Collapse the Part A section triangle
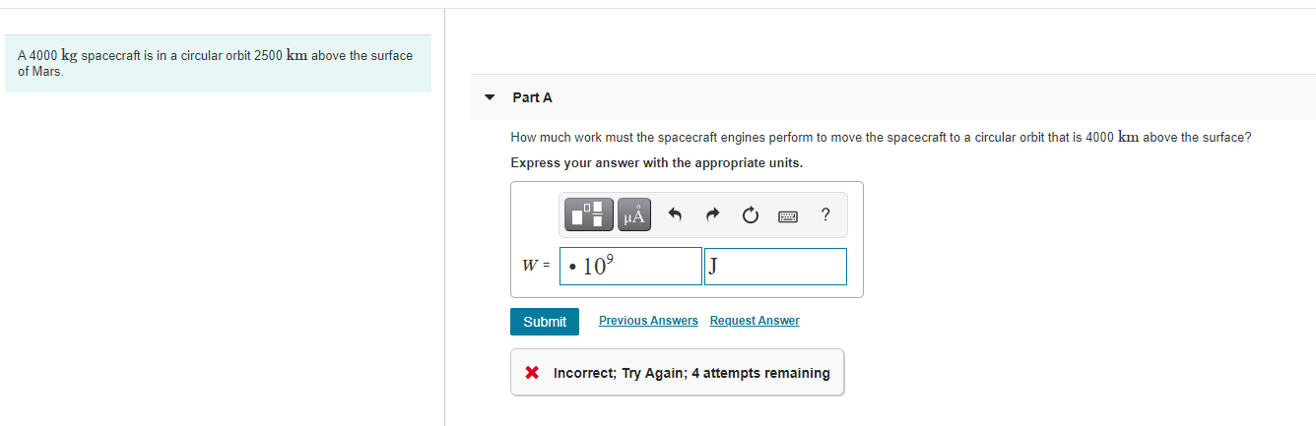 [490, 97]
